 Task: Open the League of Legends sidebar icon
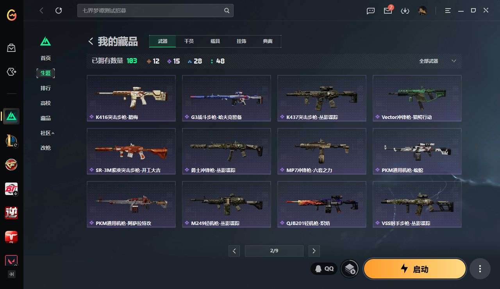pyautogui.click(x=11, y=140)
